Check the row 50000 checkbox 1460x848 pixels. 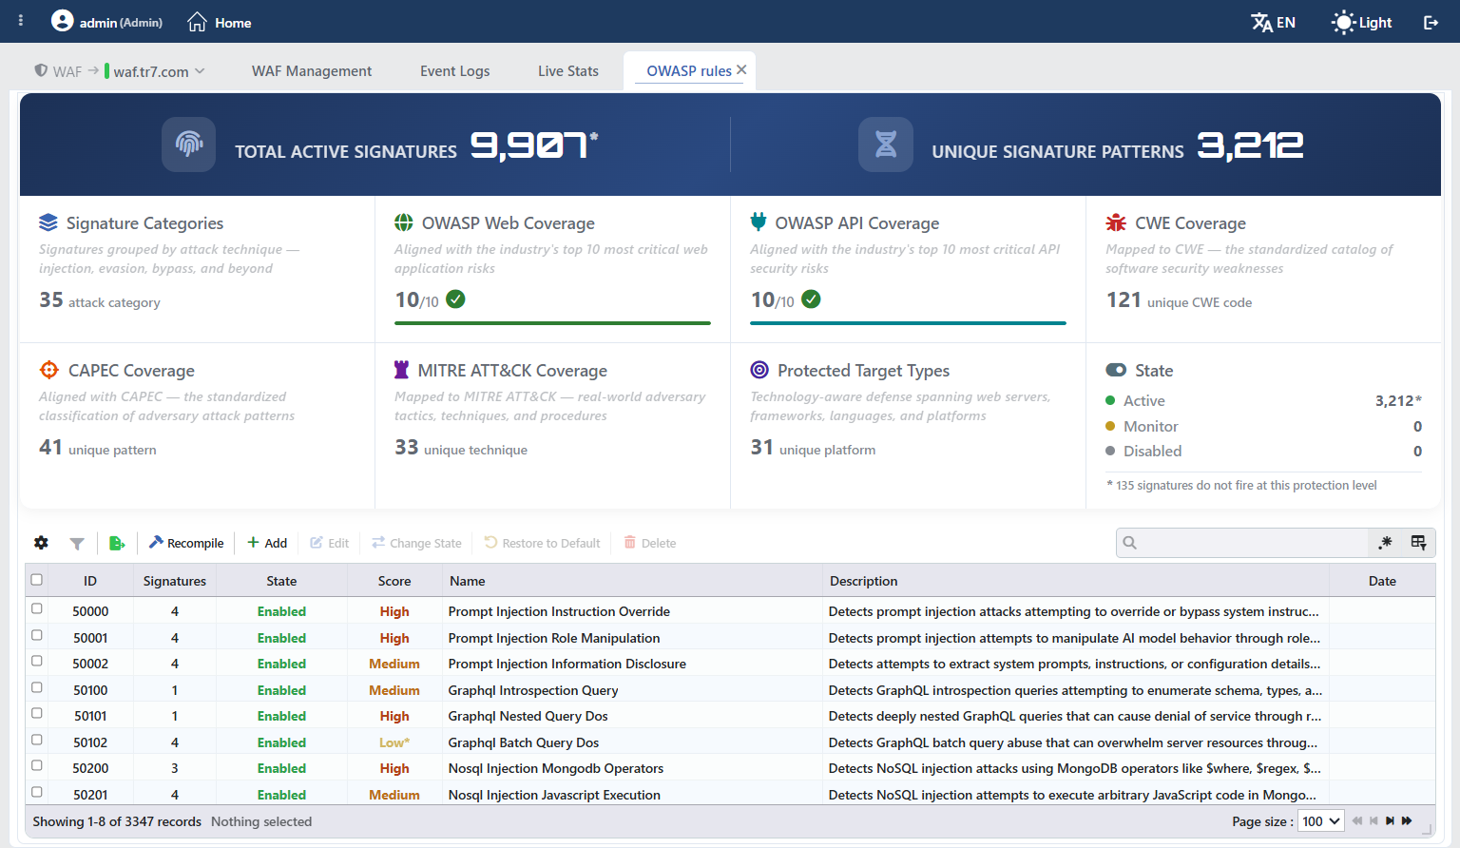(37, 608)
